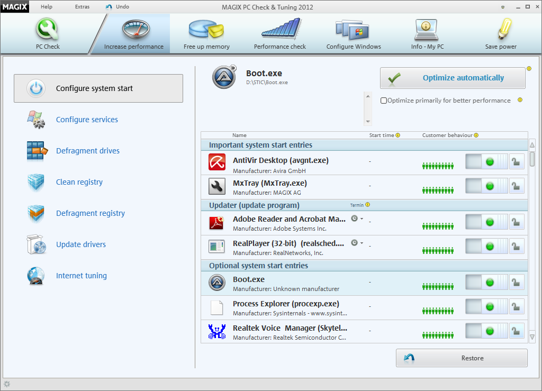The height and width of the screenshot is (391, 542).
Task: Click info icon beside Termin
Action: pos(368,204)
